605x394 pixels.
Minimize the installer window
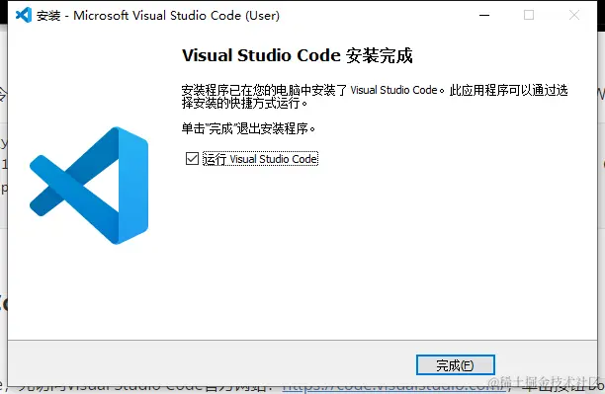(484, 15)
